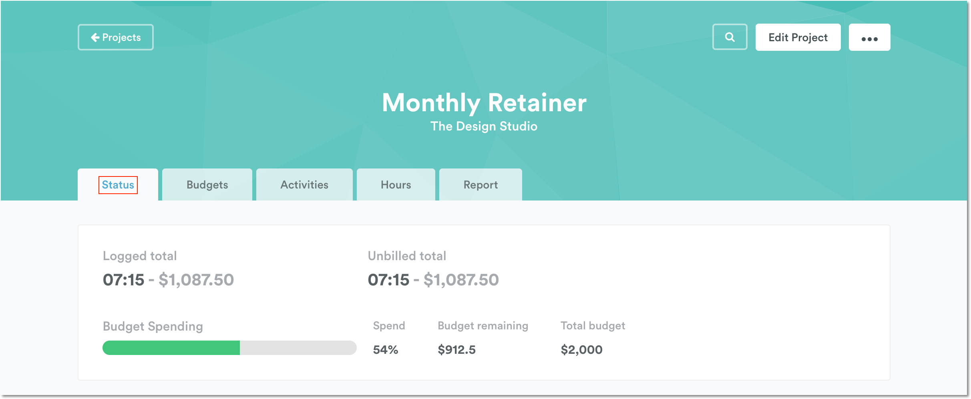
Task: Click the back arrow on Projects button
Action: click(x=95, y=37)
